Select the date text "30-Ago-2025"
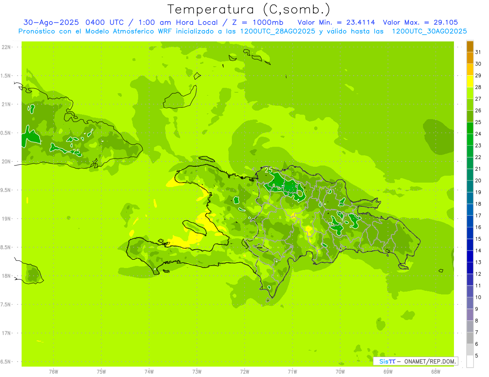This screenshot has width=489, height=377. 51,22
